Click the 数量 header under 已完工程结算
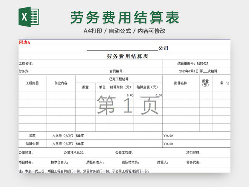Image resolution: width=249 pixels, height=187 pixels. [x=86, y=87]
